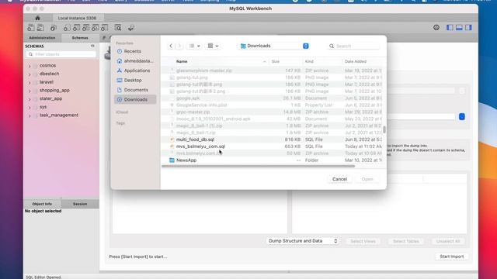
Task: Open Workbench preferences gear icon
Action: (436, 28)
